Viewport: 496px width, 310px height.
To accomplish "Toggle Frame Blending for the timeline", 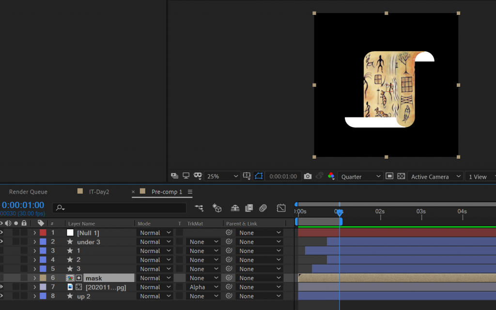I will pos(249,208).
